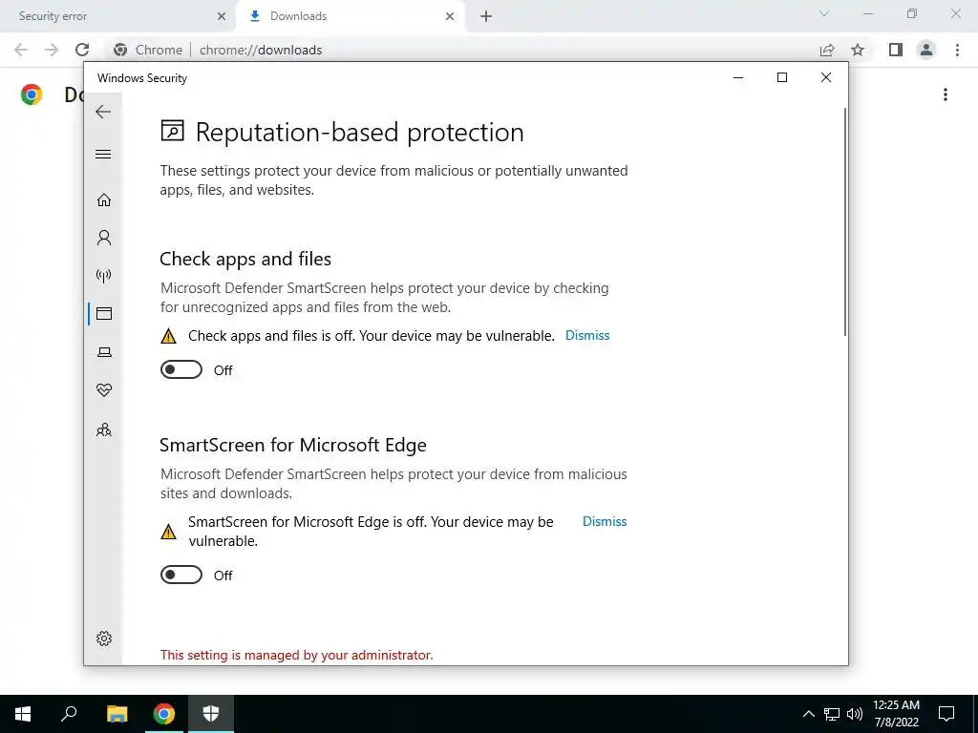Toggle SmartScreen for Microsoft Edge switch
Screen dimensions: 978x733
pos(181,575)
